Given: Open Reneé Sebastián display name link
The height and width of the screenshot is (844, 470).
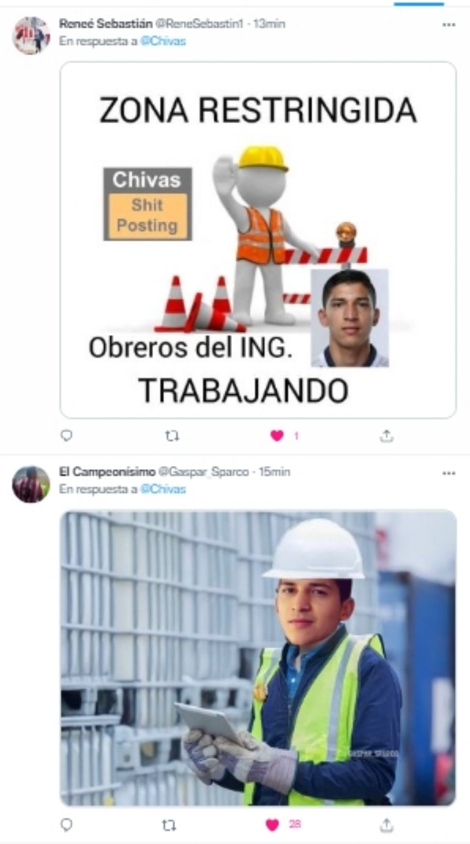Looking at the screenshot, I should tap(106, 24).
